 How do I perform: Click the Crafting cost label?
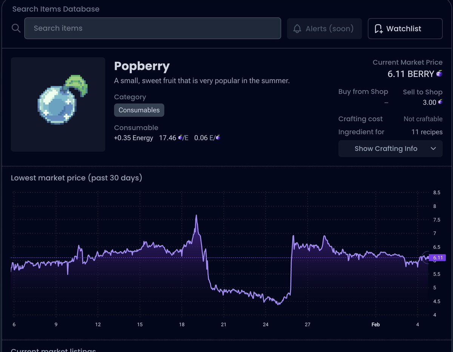(361, 119)
